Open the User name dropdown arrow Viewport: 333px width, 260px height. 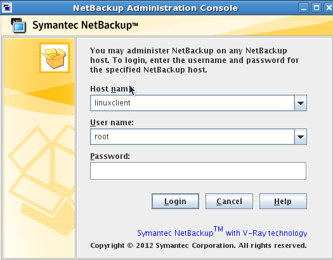point(301,137)
